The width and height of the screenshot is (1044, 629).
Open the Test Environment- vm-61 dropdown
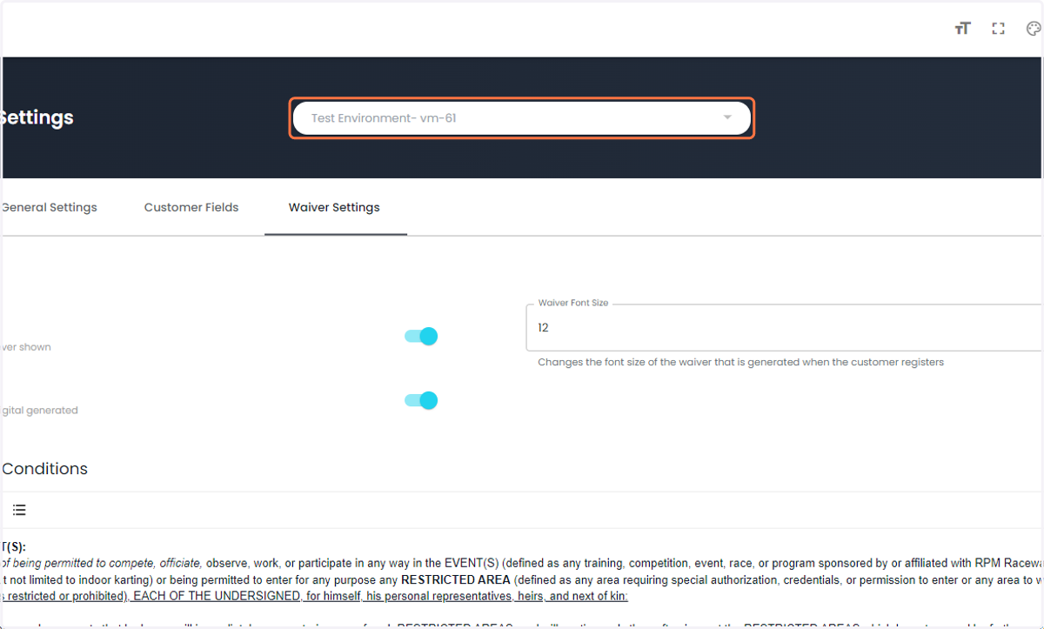coord(522,118)
